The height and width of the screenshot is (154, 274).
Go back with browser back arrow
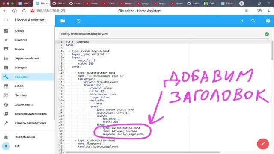point(5,11)
